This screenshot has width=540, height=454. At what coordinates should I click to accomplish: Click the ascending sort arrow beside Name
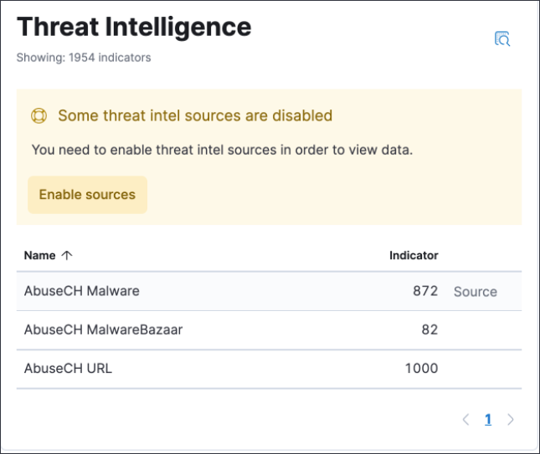pos(67,256)
